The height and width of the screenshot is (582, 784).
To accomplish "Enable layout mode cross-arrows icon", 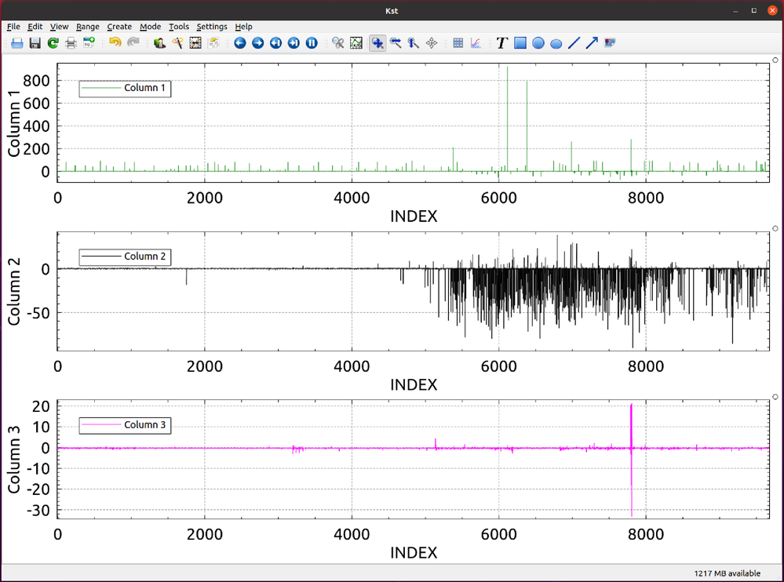I will pos(432,43).
